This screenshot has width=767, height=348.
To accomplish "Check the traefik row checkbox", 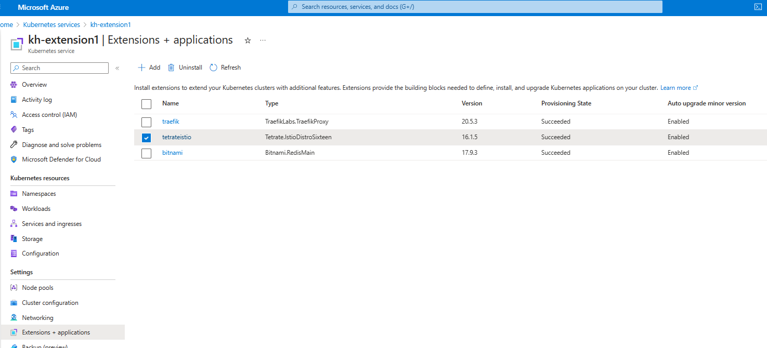I will point(147,122).
